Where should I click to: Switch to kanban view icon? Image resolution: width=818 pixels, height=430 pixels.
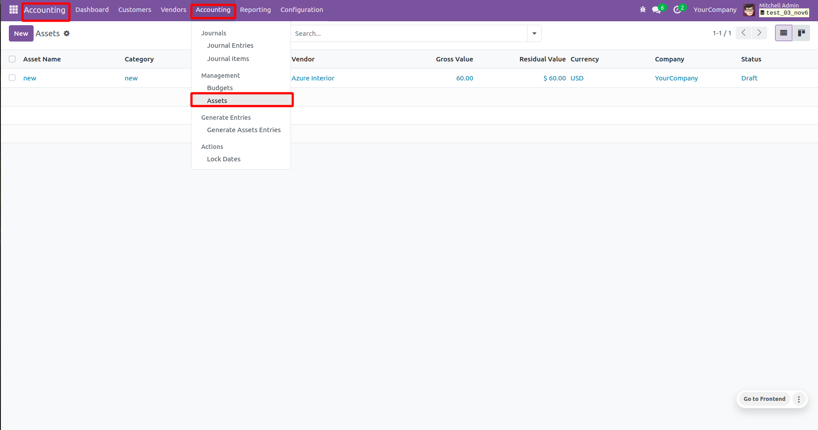pos(801,33)
